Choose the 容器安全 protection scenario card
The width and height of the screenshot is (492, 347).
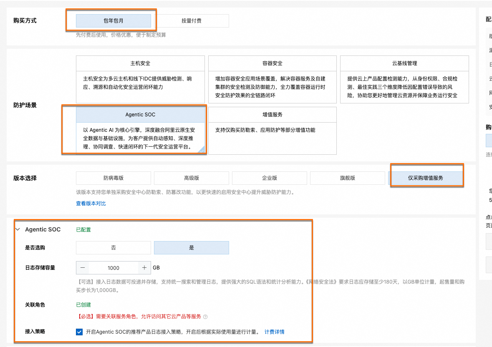coord(272,79)
